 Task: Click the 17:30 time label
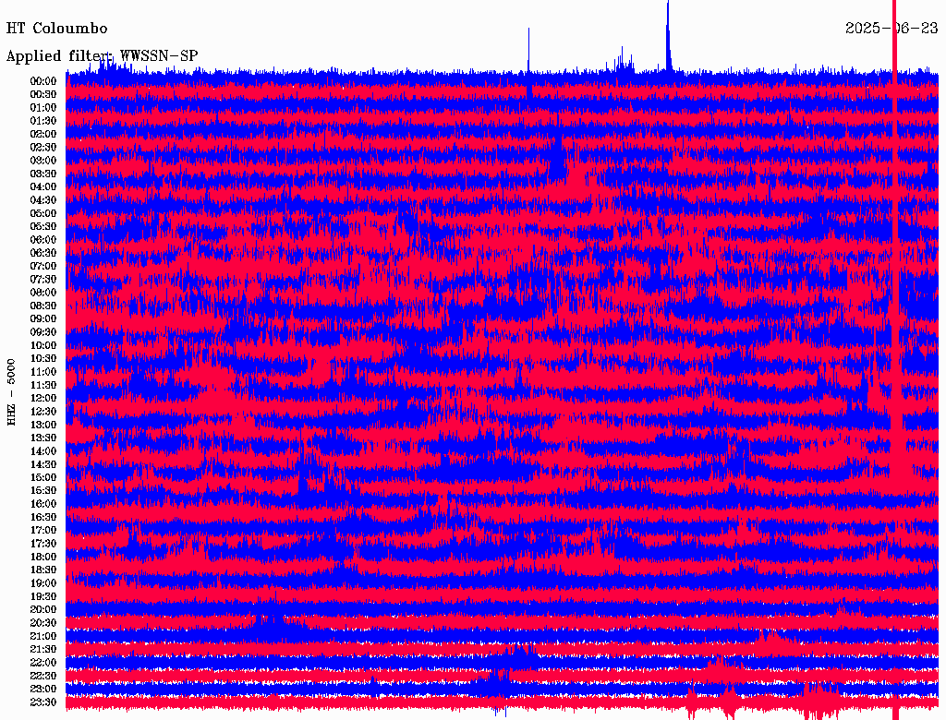coord(43,544)
